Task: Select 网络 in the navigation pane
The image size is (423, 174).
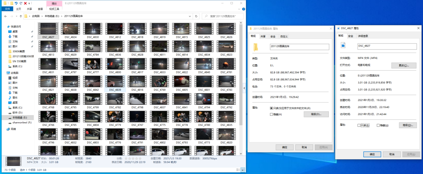Action: 13,129
